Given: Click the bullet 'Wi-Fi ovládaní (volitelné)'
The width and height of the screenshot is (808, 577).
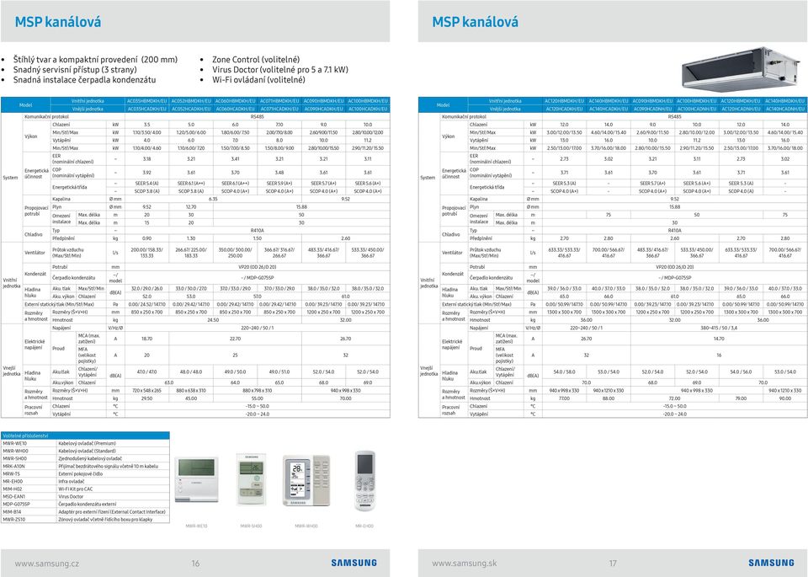Looking at the screenshot, I should (x=258, y=79).
